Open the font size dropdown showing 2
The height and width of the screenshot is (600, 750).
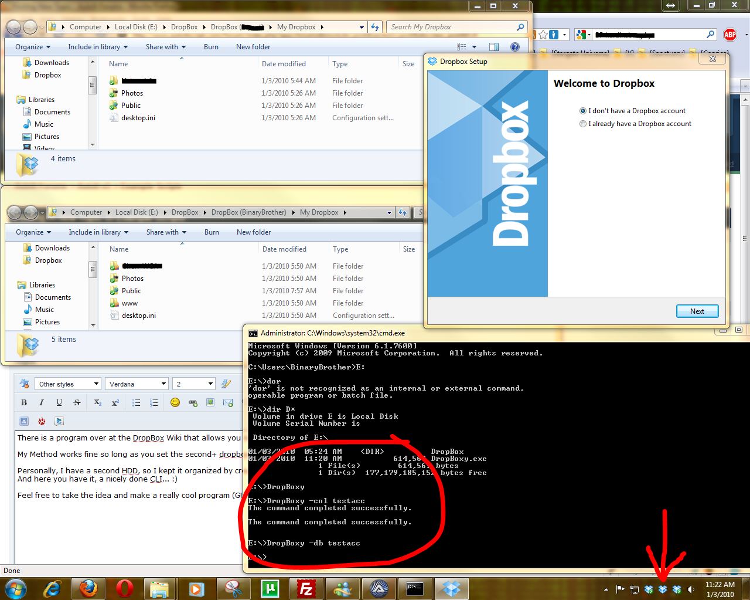[x=194, y=384]
